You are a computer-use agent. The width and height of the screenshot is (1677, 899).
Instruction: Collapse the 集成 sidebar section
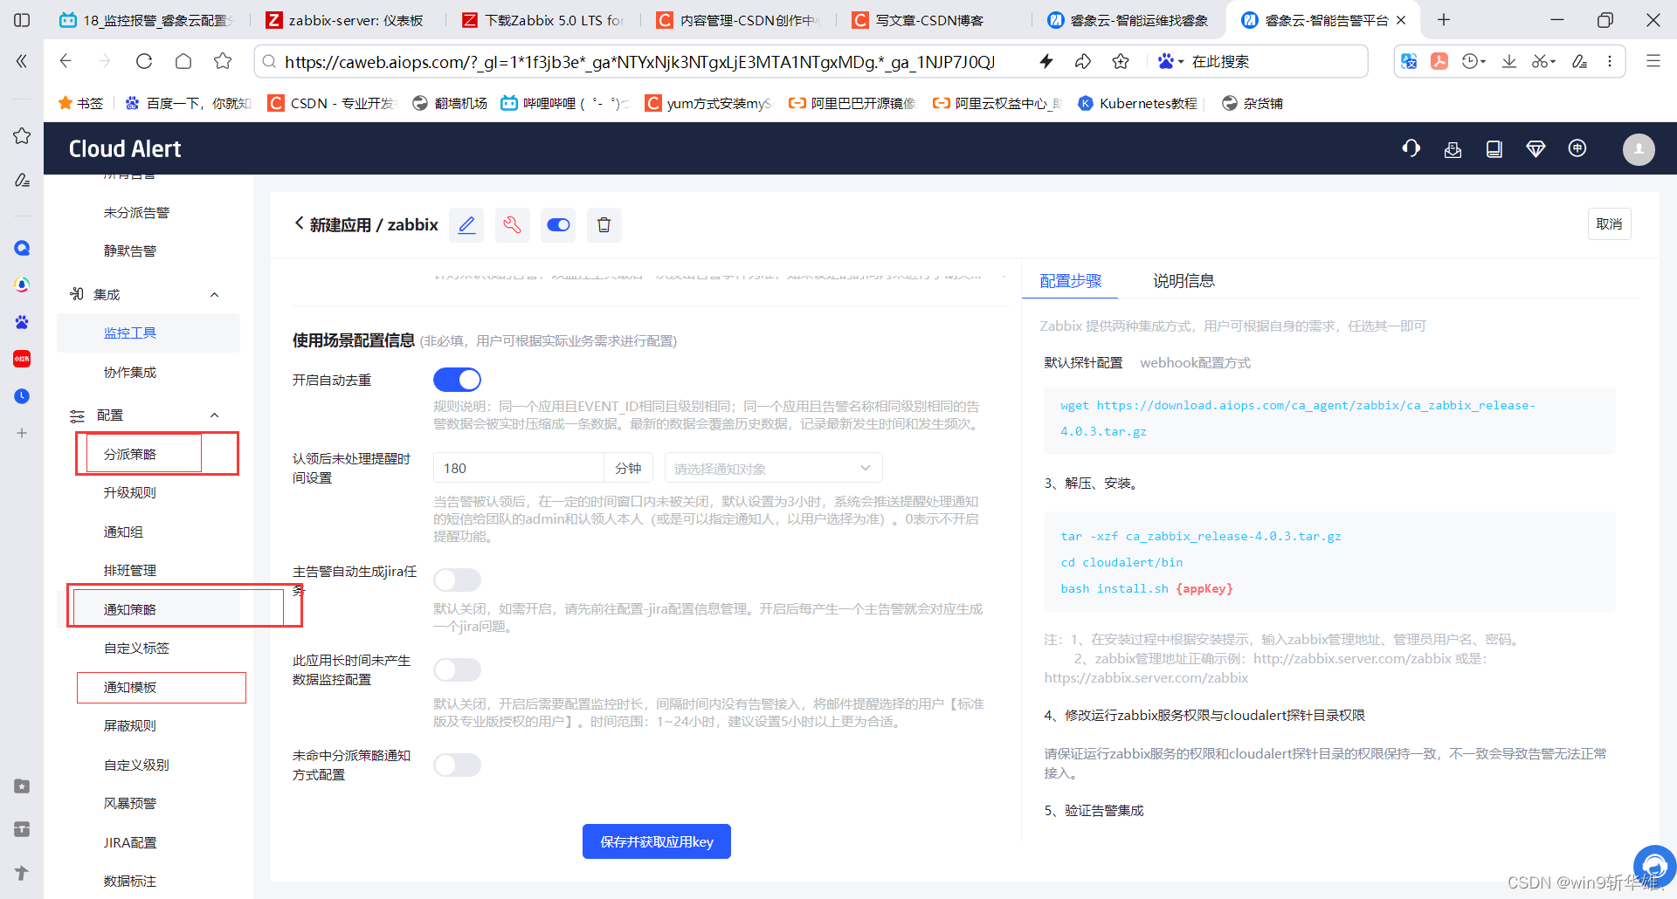[215, 295]
